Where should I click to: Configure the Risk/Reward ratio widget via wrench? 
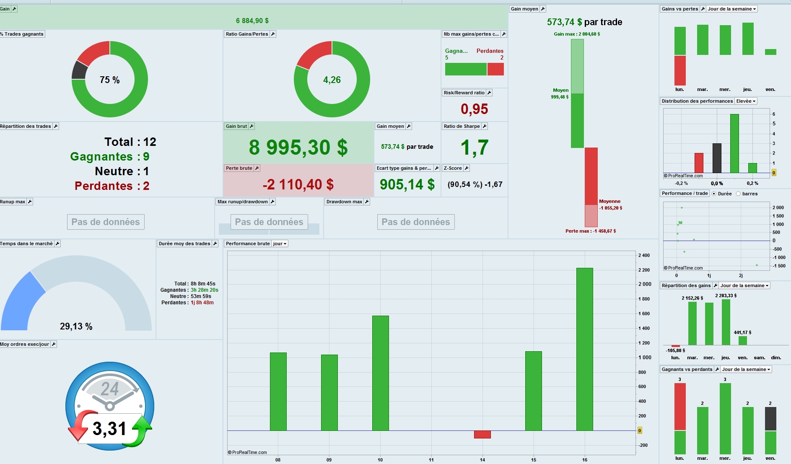click(x=489, y=93)
